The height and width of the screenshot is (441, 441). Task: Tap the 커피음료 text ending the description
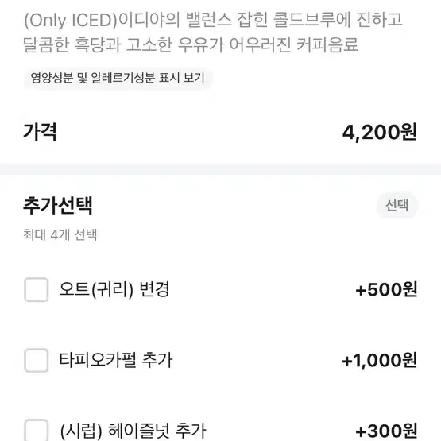(327, 44)
